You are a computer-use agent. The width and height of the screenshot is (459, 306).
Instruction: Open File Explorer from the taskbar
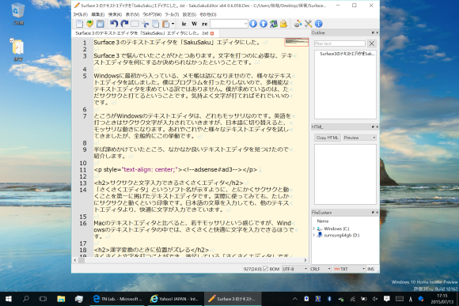point(61,299)
